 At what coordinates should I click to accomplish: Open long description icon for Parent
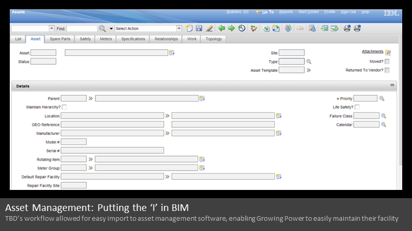[202, 99]
